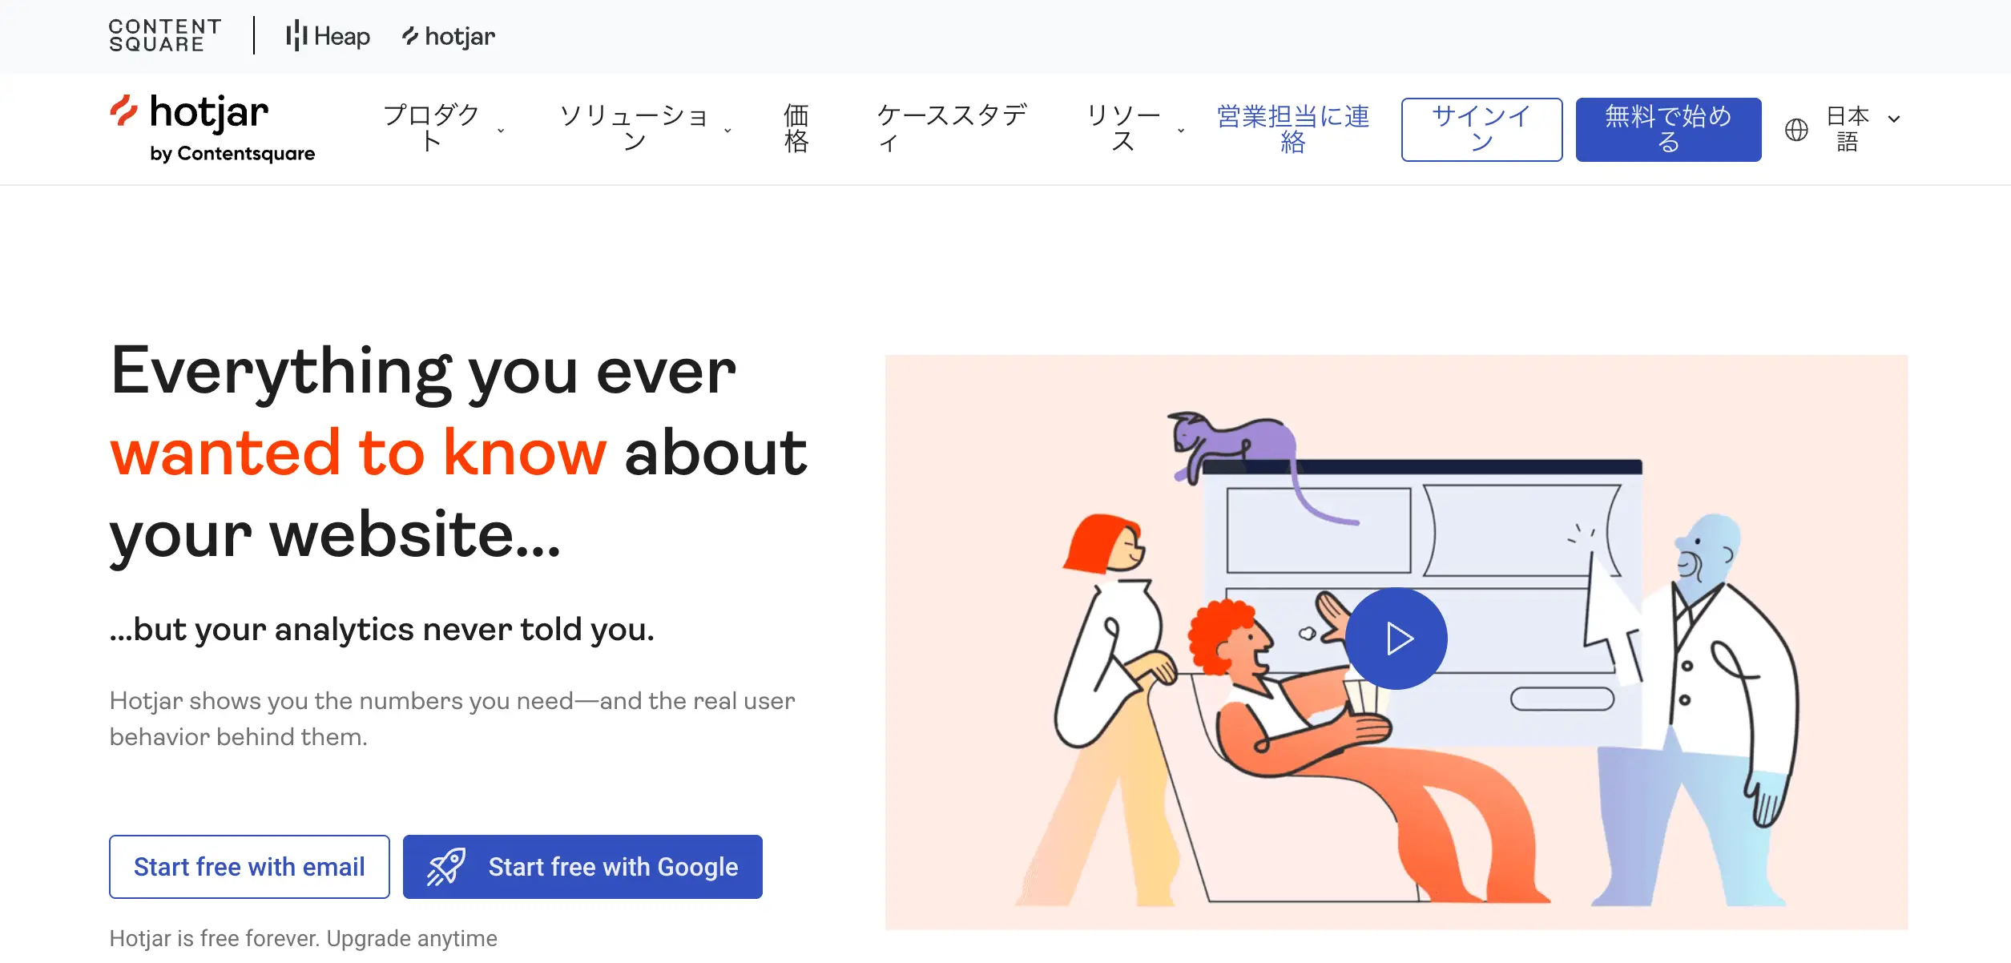Click the 営業担当に連絡 link

pos(1293,129)
